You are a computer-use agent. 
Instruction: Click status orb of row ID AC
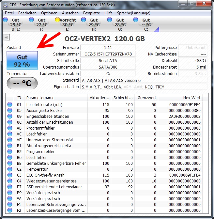pos(10,134)
